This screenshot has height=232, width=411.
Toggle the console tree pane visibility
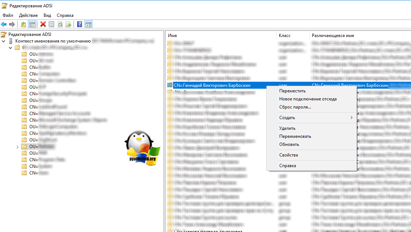click(x=32, y=25)
